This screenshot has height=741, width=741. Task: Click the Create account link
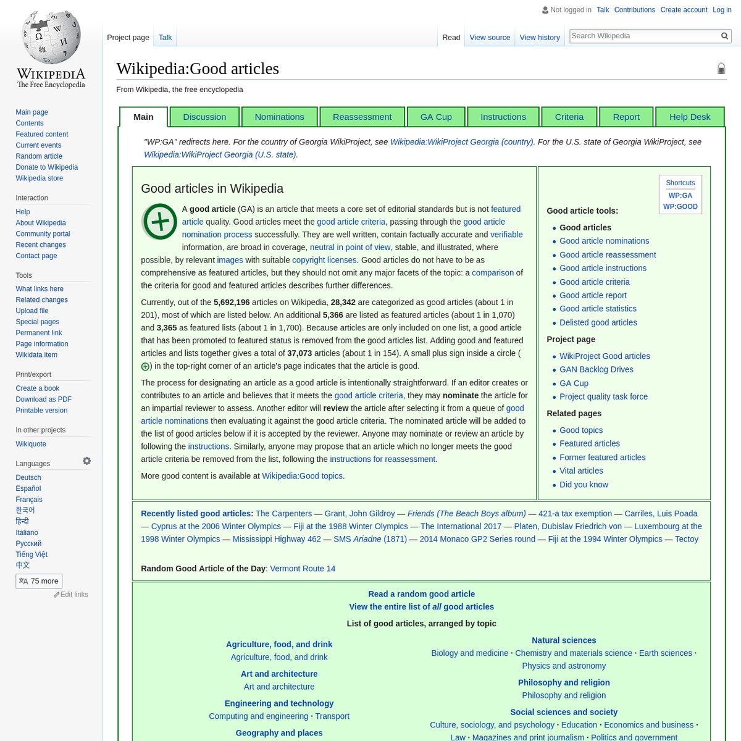pyautogui.click(x=684, y=10)
